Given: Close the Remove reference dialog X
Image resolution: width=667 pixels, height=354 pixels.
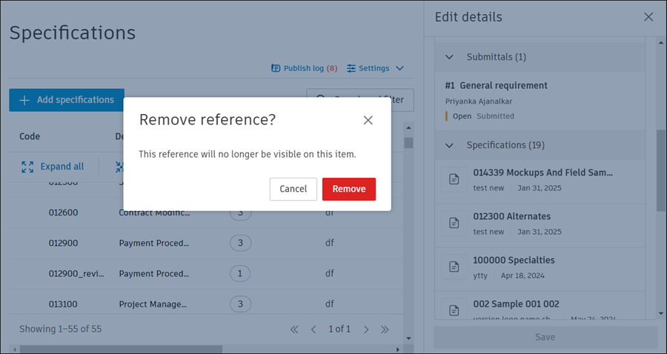Looking at the screenshot, I should click(x=368, y=120).
